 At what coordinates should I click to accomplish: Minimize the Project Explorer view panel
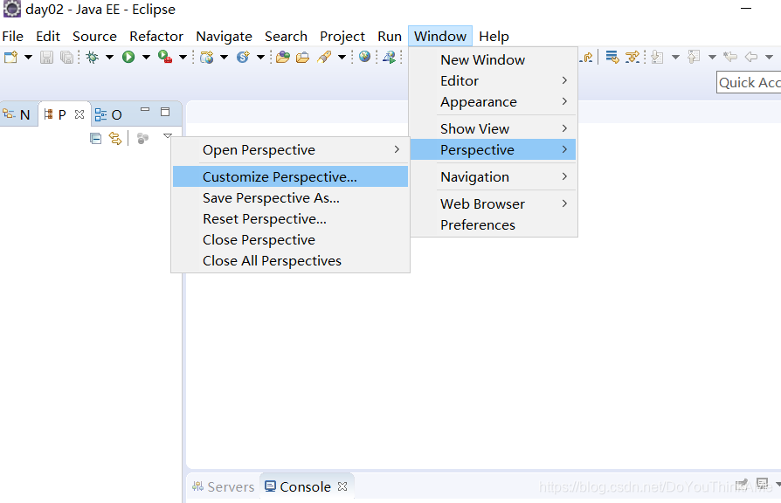point(145,109)
